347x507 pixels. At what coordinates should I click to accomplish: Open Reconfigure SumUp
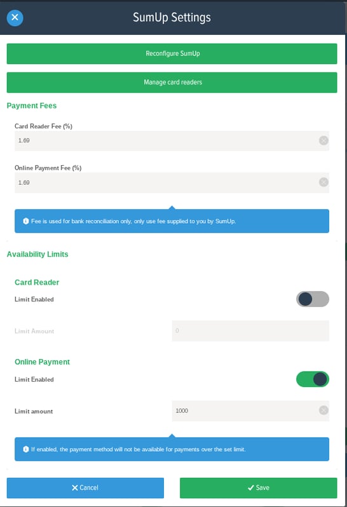click(x=172, y=53)
